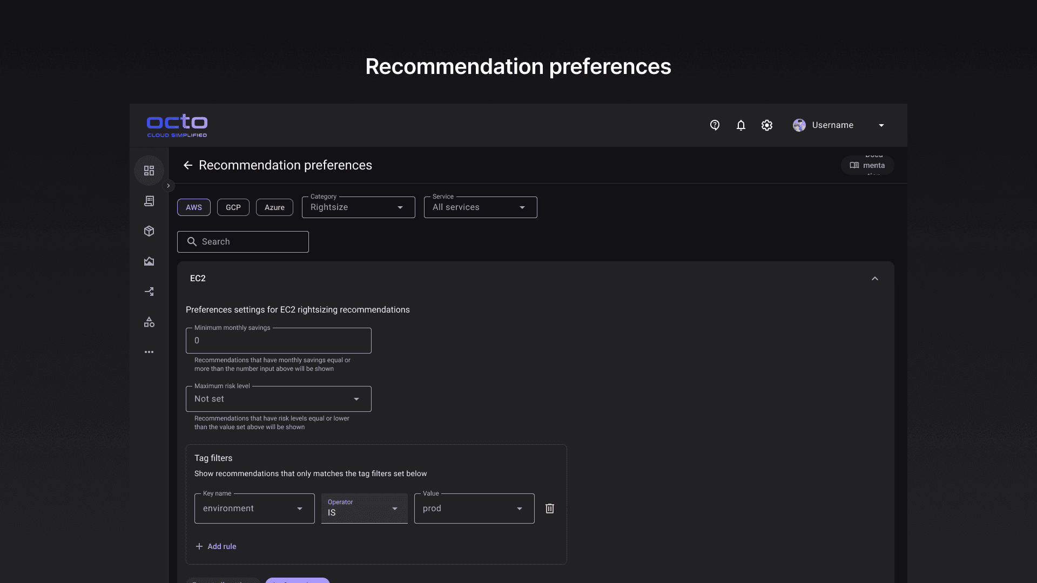Delete the environment tag filter rule
Screen dimensions: 1037x583
point(550,509)
